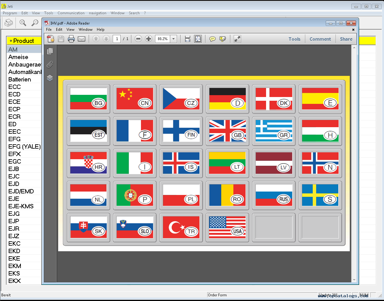
Task: Select the Russian flag RUS
Action: point(274,195)
